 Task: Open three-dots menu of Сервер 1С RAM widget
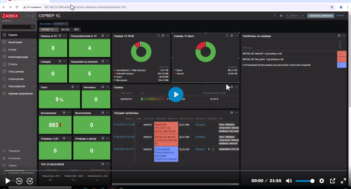coord(168,36)
